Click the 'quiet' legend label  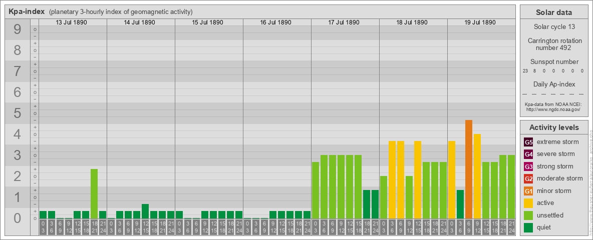click(x=544, y=227)
